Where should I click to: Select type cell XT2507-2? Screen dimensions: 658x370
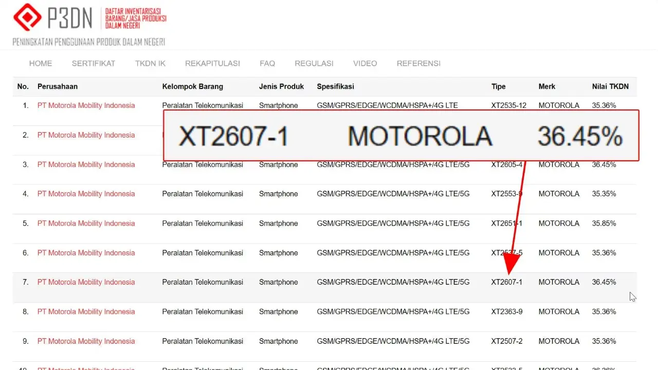coord(507,341)
